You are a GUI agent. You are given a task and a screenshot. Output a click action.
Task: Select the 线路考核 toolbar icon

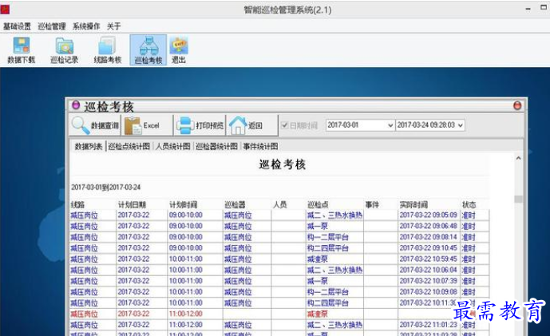point(107,49)
